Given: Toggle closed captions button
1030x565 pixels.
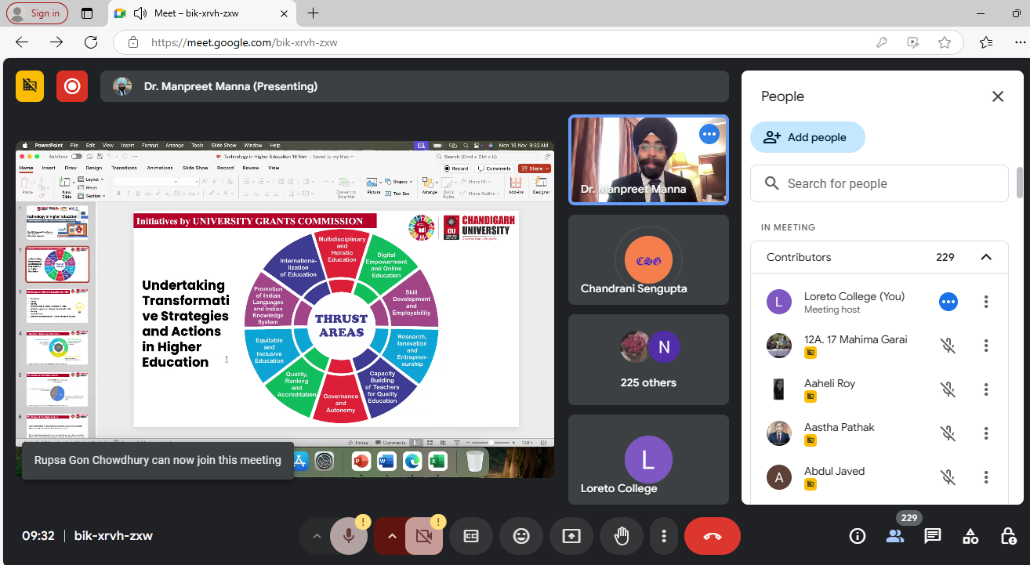Looking at the screenshot, I should [x=471, y=536].
